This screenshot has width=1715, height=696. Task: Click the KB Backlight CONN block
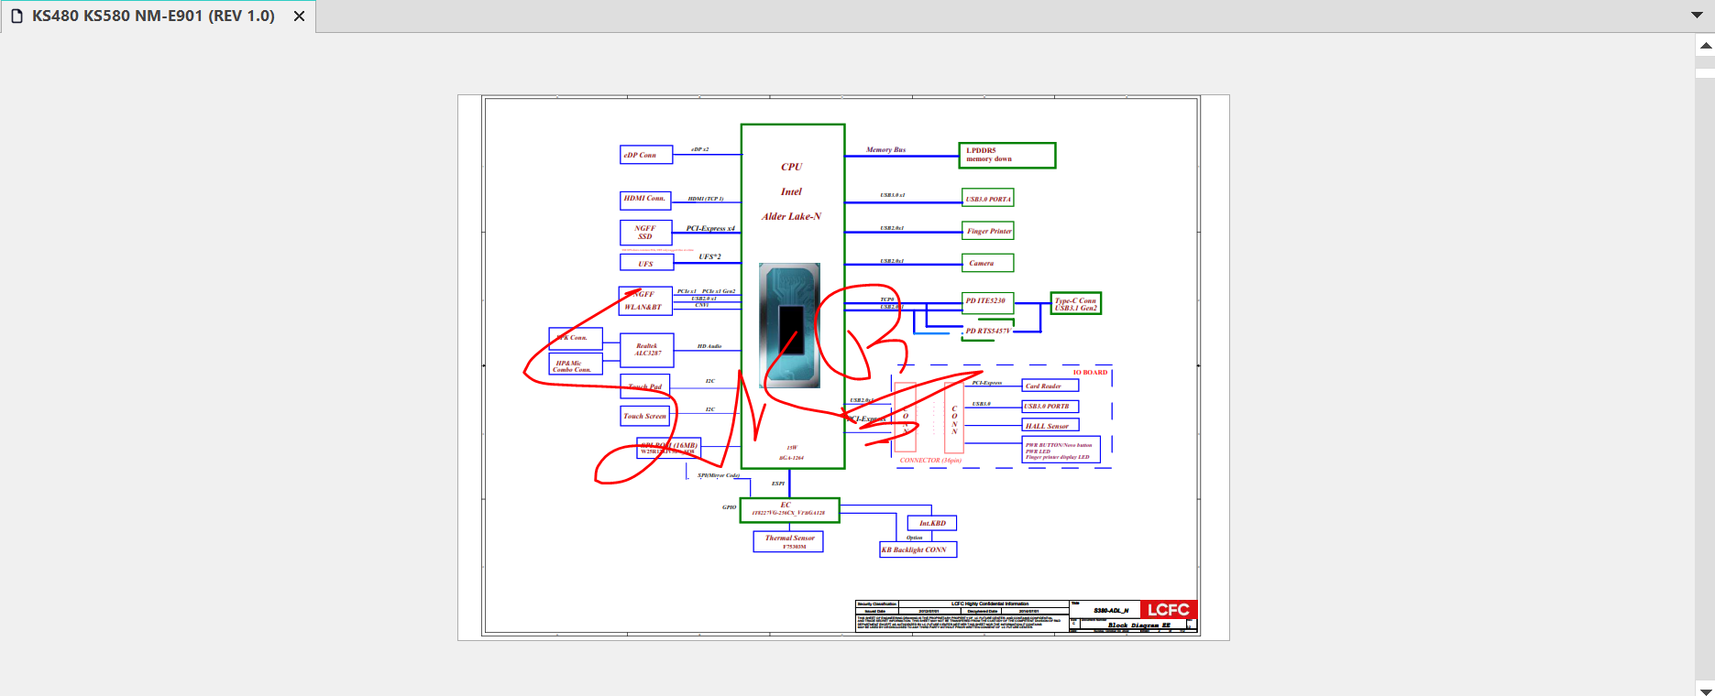tap(918, 549)
